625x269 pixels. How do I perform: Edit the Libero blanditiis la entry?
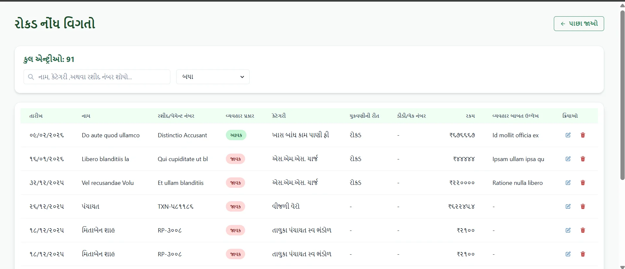tap(568, 159)
